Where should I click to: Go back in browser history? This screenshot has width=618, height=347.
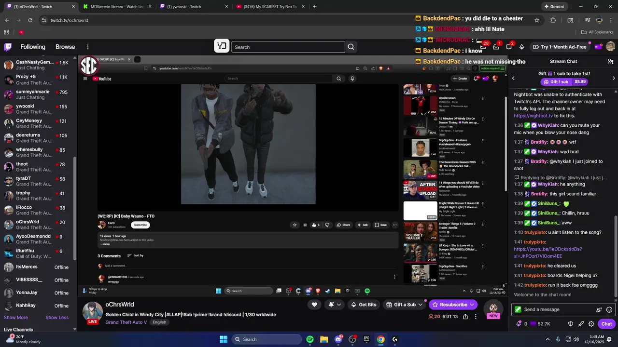pos(7,20)
